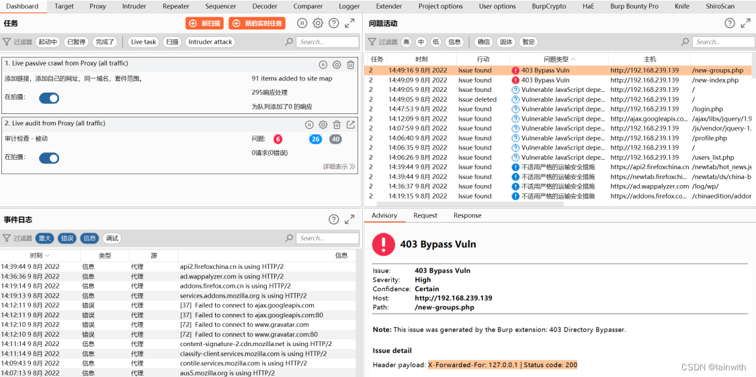Sort issues by 问题类型 column header
The height and width of the screenshot is (377, 756).
click(x=559, y=59)
